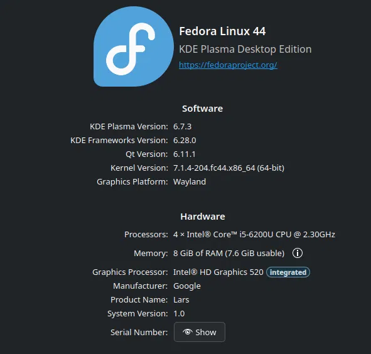Open the fedoraproject.org link
Screen dimensions: 371x354
click(x=228, y=65)
